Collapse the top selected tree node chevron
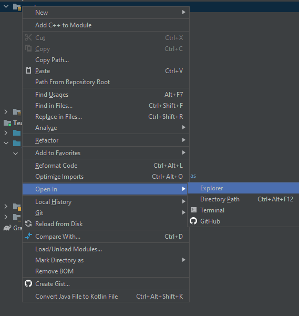The height and width of the screenshot is (316, 299). point(6,6)
